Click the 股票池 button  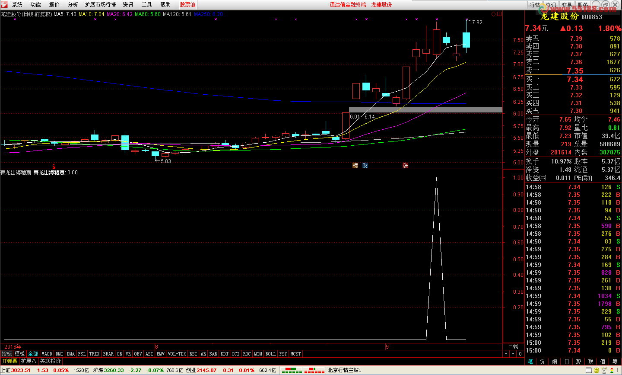click(x=188, y=5)
